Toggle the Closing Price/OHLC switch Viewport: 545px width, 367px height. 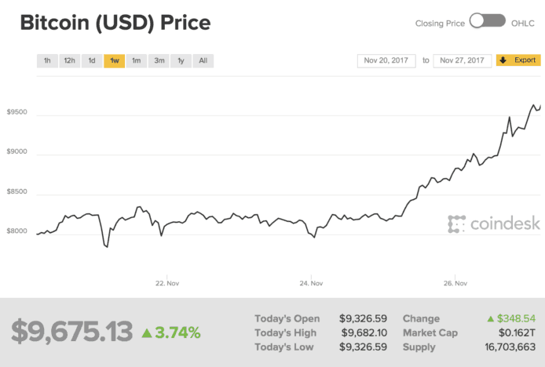coord(487,21)
